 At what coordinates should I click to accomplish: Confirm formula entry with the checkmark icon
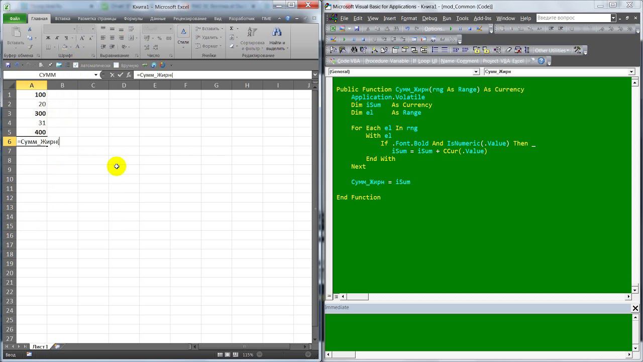(x=120, y=75)
